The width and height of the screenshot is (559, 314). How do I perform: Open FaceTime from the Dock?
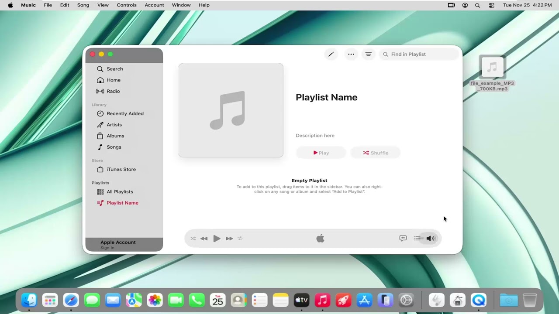pos(176,300)
